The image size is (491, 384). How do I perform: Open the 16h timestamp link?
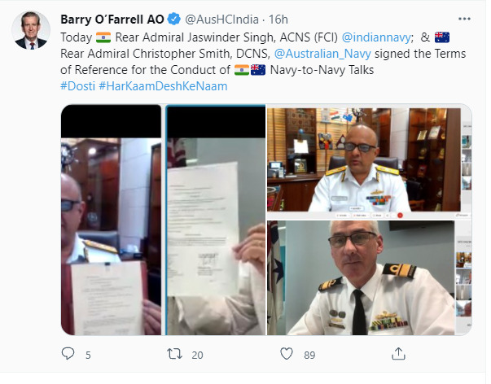click(x=278, y=20)
